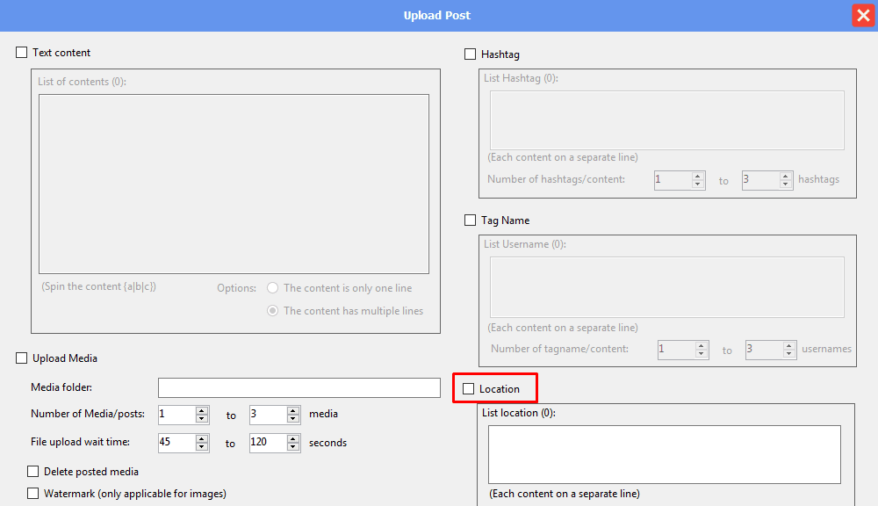The height and width of the screenshot is (506, 878).
Task: Increase minimum Number of Media/posts value
Action: coord(202,410)
